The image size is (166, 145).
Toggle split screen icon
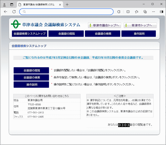pos(128,12)
